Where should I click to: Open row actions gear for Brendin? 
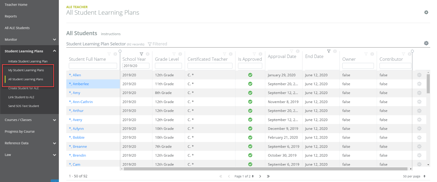click(x=419, y=155)
